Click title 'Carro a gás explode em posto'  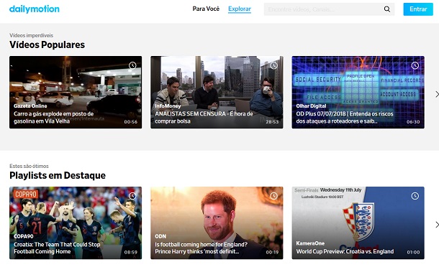click(x=53, y=117)
